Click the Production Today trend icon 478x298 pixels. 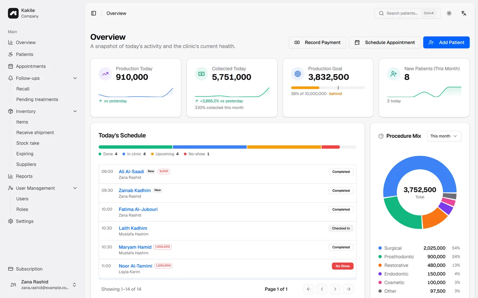(105, 74)
